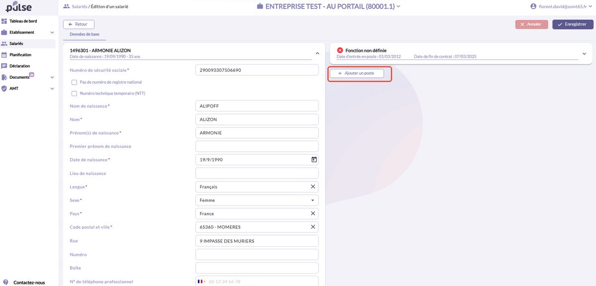Image resolution: width=596 pixels, height=286 pixels.
Task: Open the Sexe dropdown
Action: tap(257, 200)
